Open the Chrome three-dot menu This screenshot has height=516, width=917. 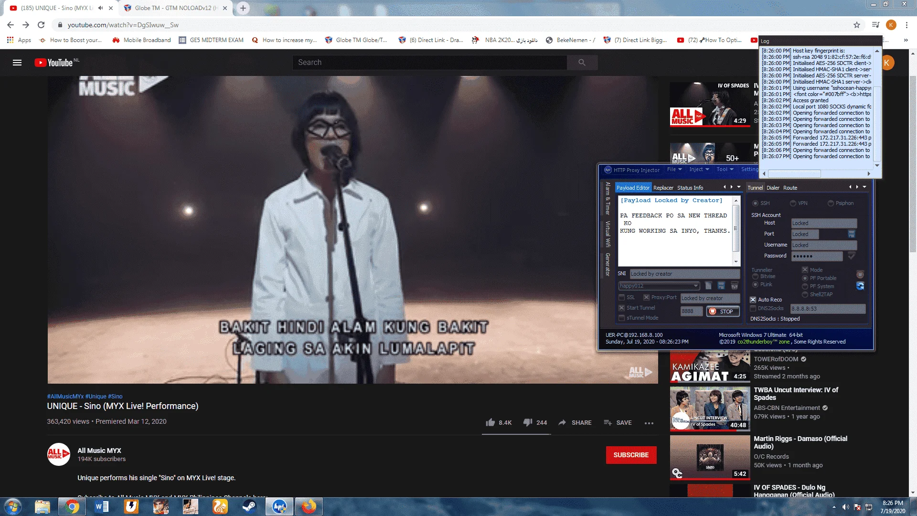pyautogui.click(x=906, y=25)
